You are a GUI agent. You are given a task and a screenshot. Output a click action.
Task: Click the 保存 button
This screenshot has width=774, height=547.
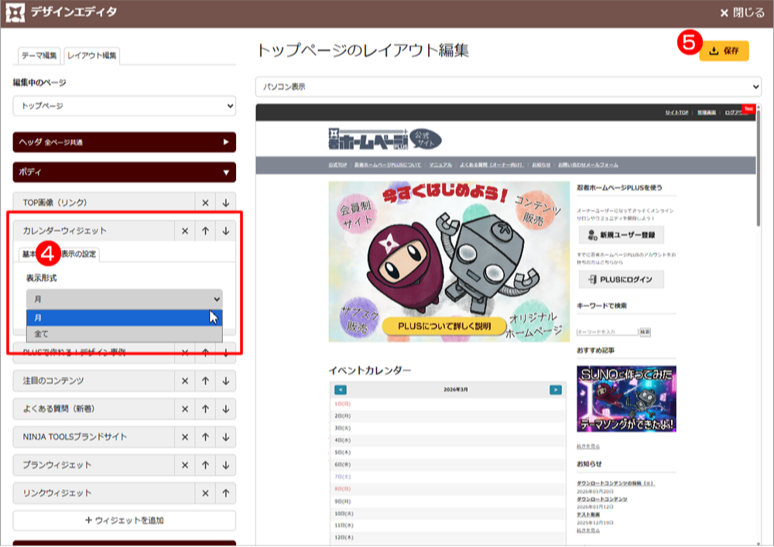pos(724,51)
